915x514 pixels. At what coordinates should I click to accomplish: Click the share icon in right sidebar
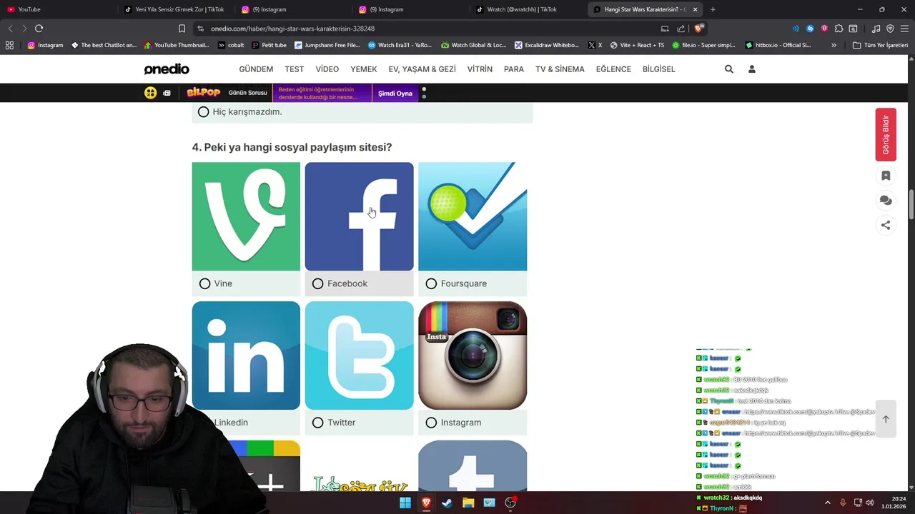tap(886, 225)
